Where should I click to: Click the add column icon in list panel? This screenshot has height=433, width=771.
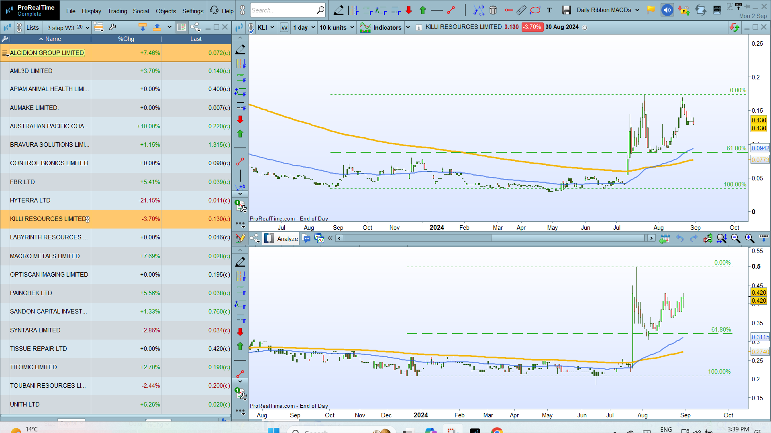tap(98, 27)
